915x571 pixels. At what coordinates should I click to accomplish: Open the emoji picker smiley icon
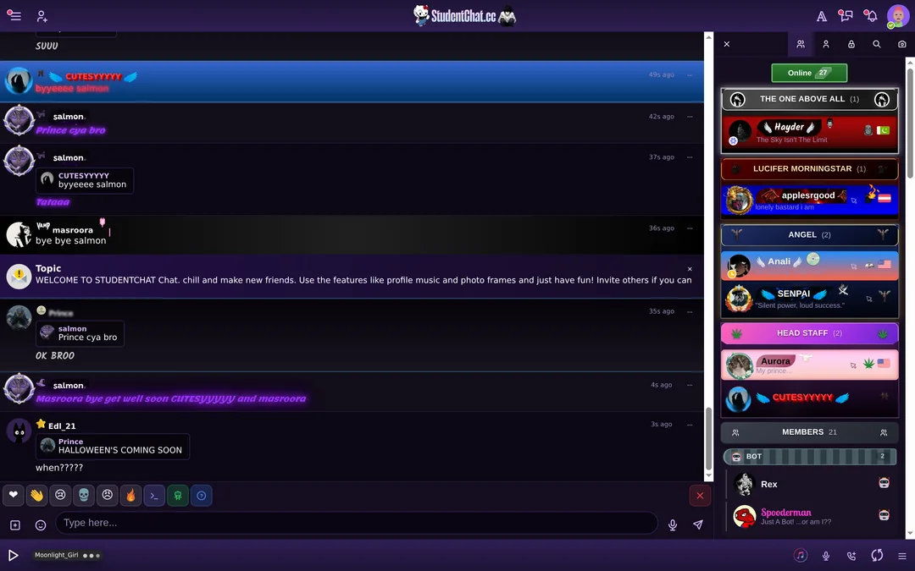coord(41,525)
